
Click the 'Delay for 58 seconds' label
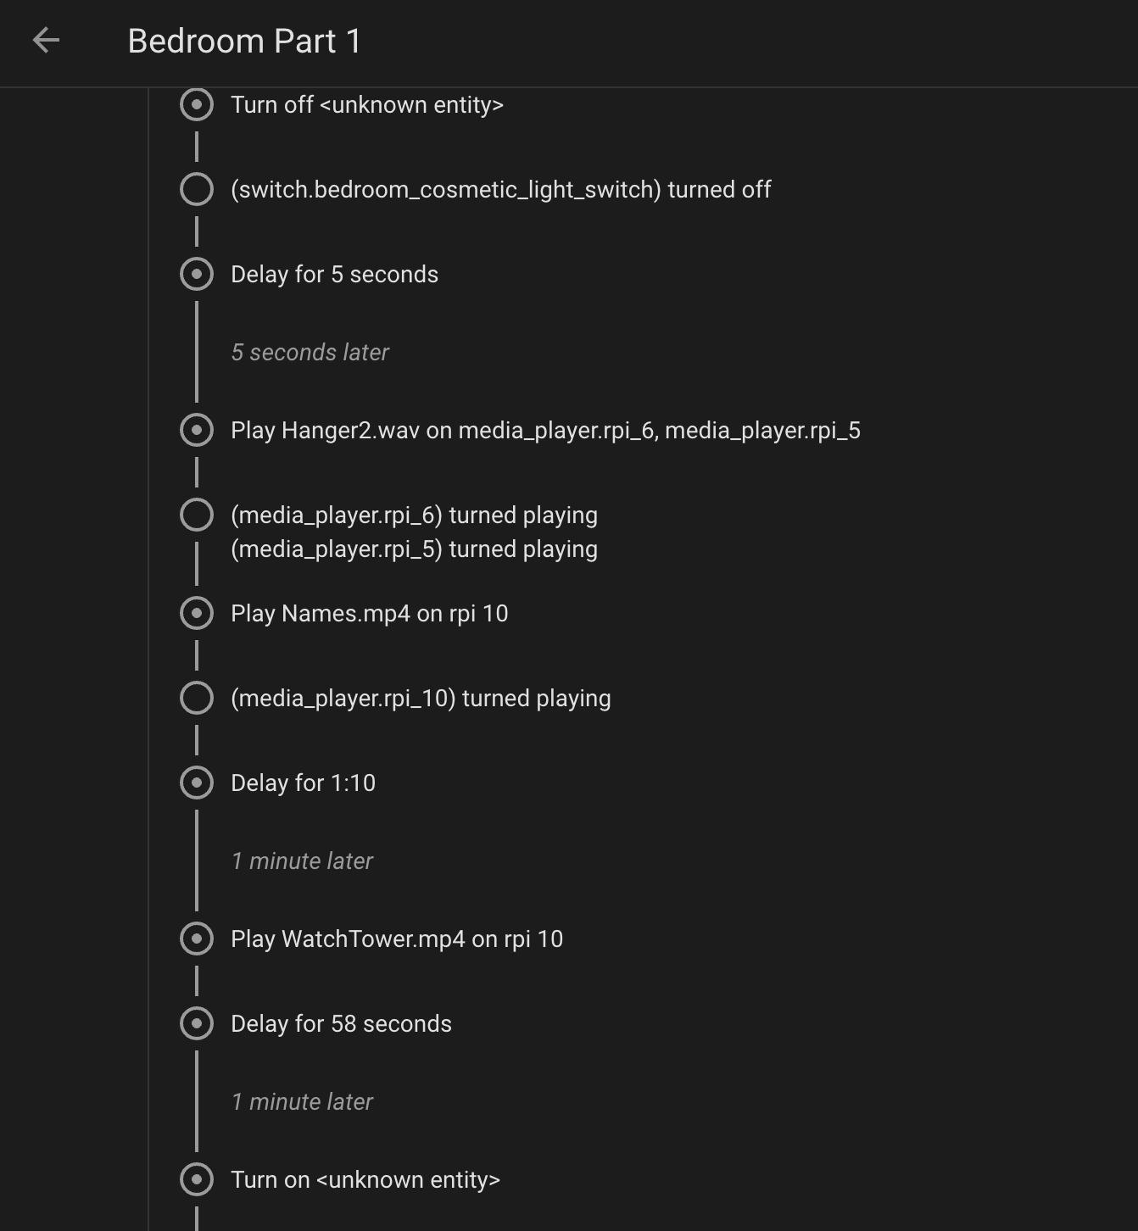[341, 1024]
